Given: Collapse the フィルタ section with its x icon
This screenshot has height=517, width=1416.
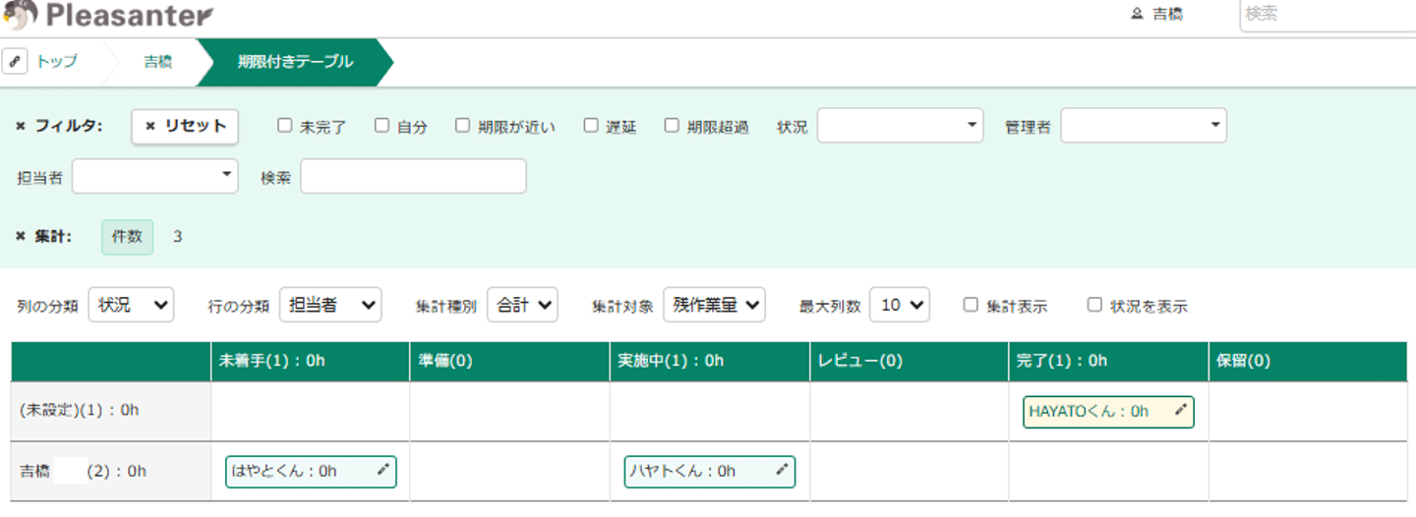Looking at the screenshot, I should pos(21,126).
